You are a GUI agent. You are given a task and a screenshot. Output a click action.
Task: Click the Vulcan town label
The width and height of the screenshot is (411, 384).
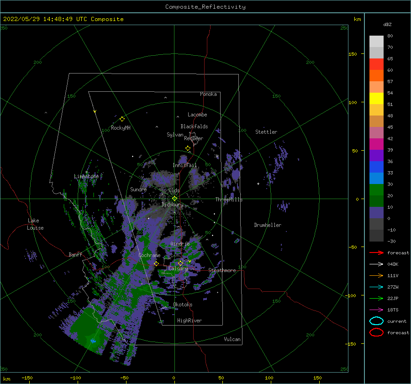(x=232, y=339)
